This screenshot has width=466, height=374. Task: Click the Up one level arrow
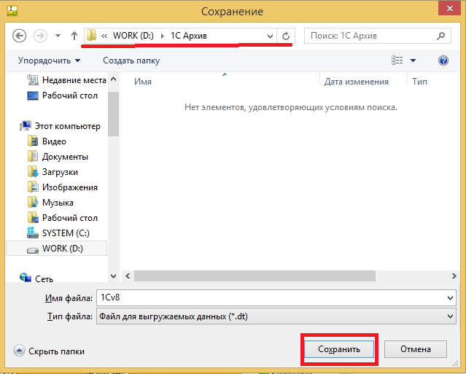pyautogui.click(x=74, y=35)
